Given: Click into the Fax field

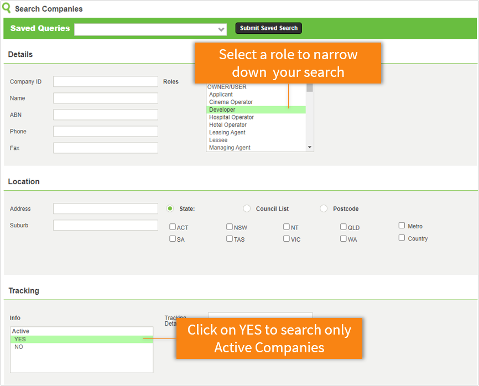Looking at the screenshot, I should 106,148.
